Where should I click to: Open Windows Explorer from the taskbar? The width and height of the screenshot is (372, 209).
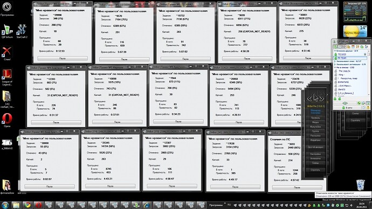(16, 205)
